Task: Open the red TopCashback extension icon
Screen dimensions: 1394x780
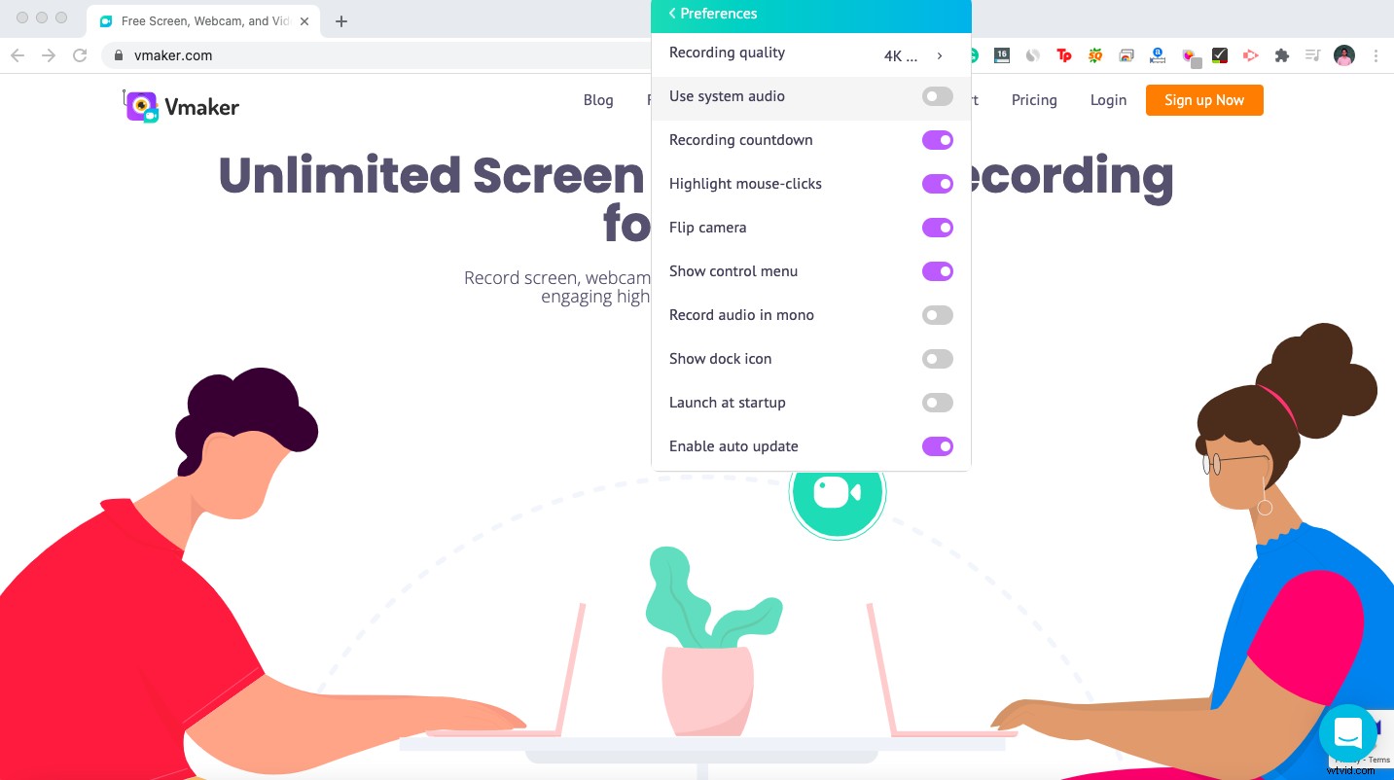Action: coord(1064,56)
